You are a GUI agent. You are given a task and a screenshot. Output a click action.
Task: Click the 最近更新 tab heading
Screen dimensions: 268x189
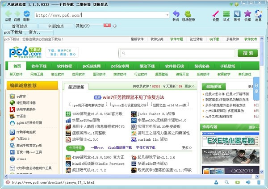pos(76,87)
